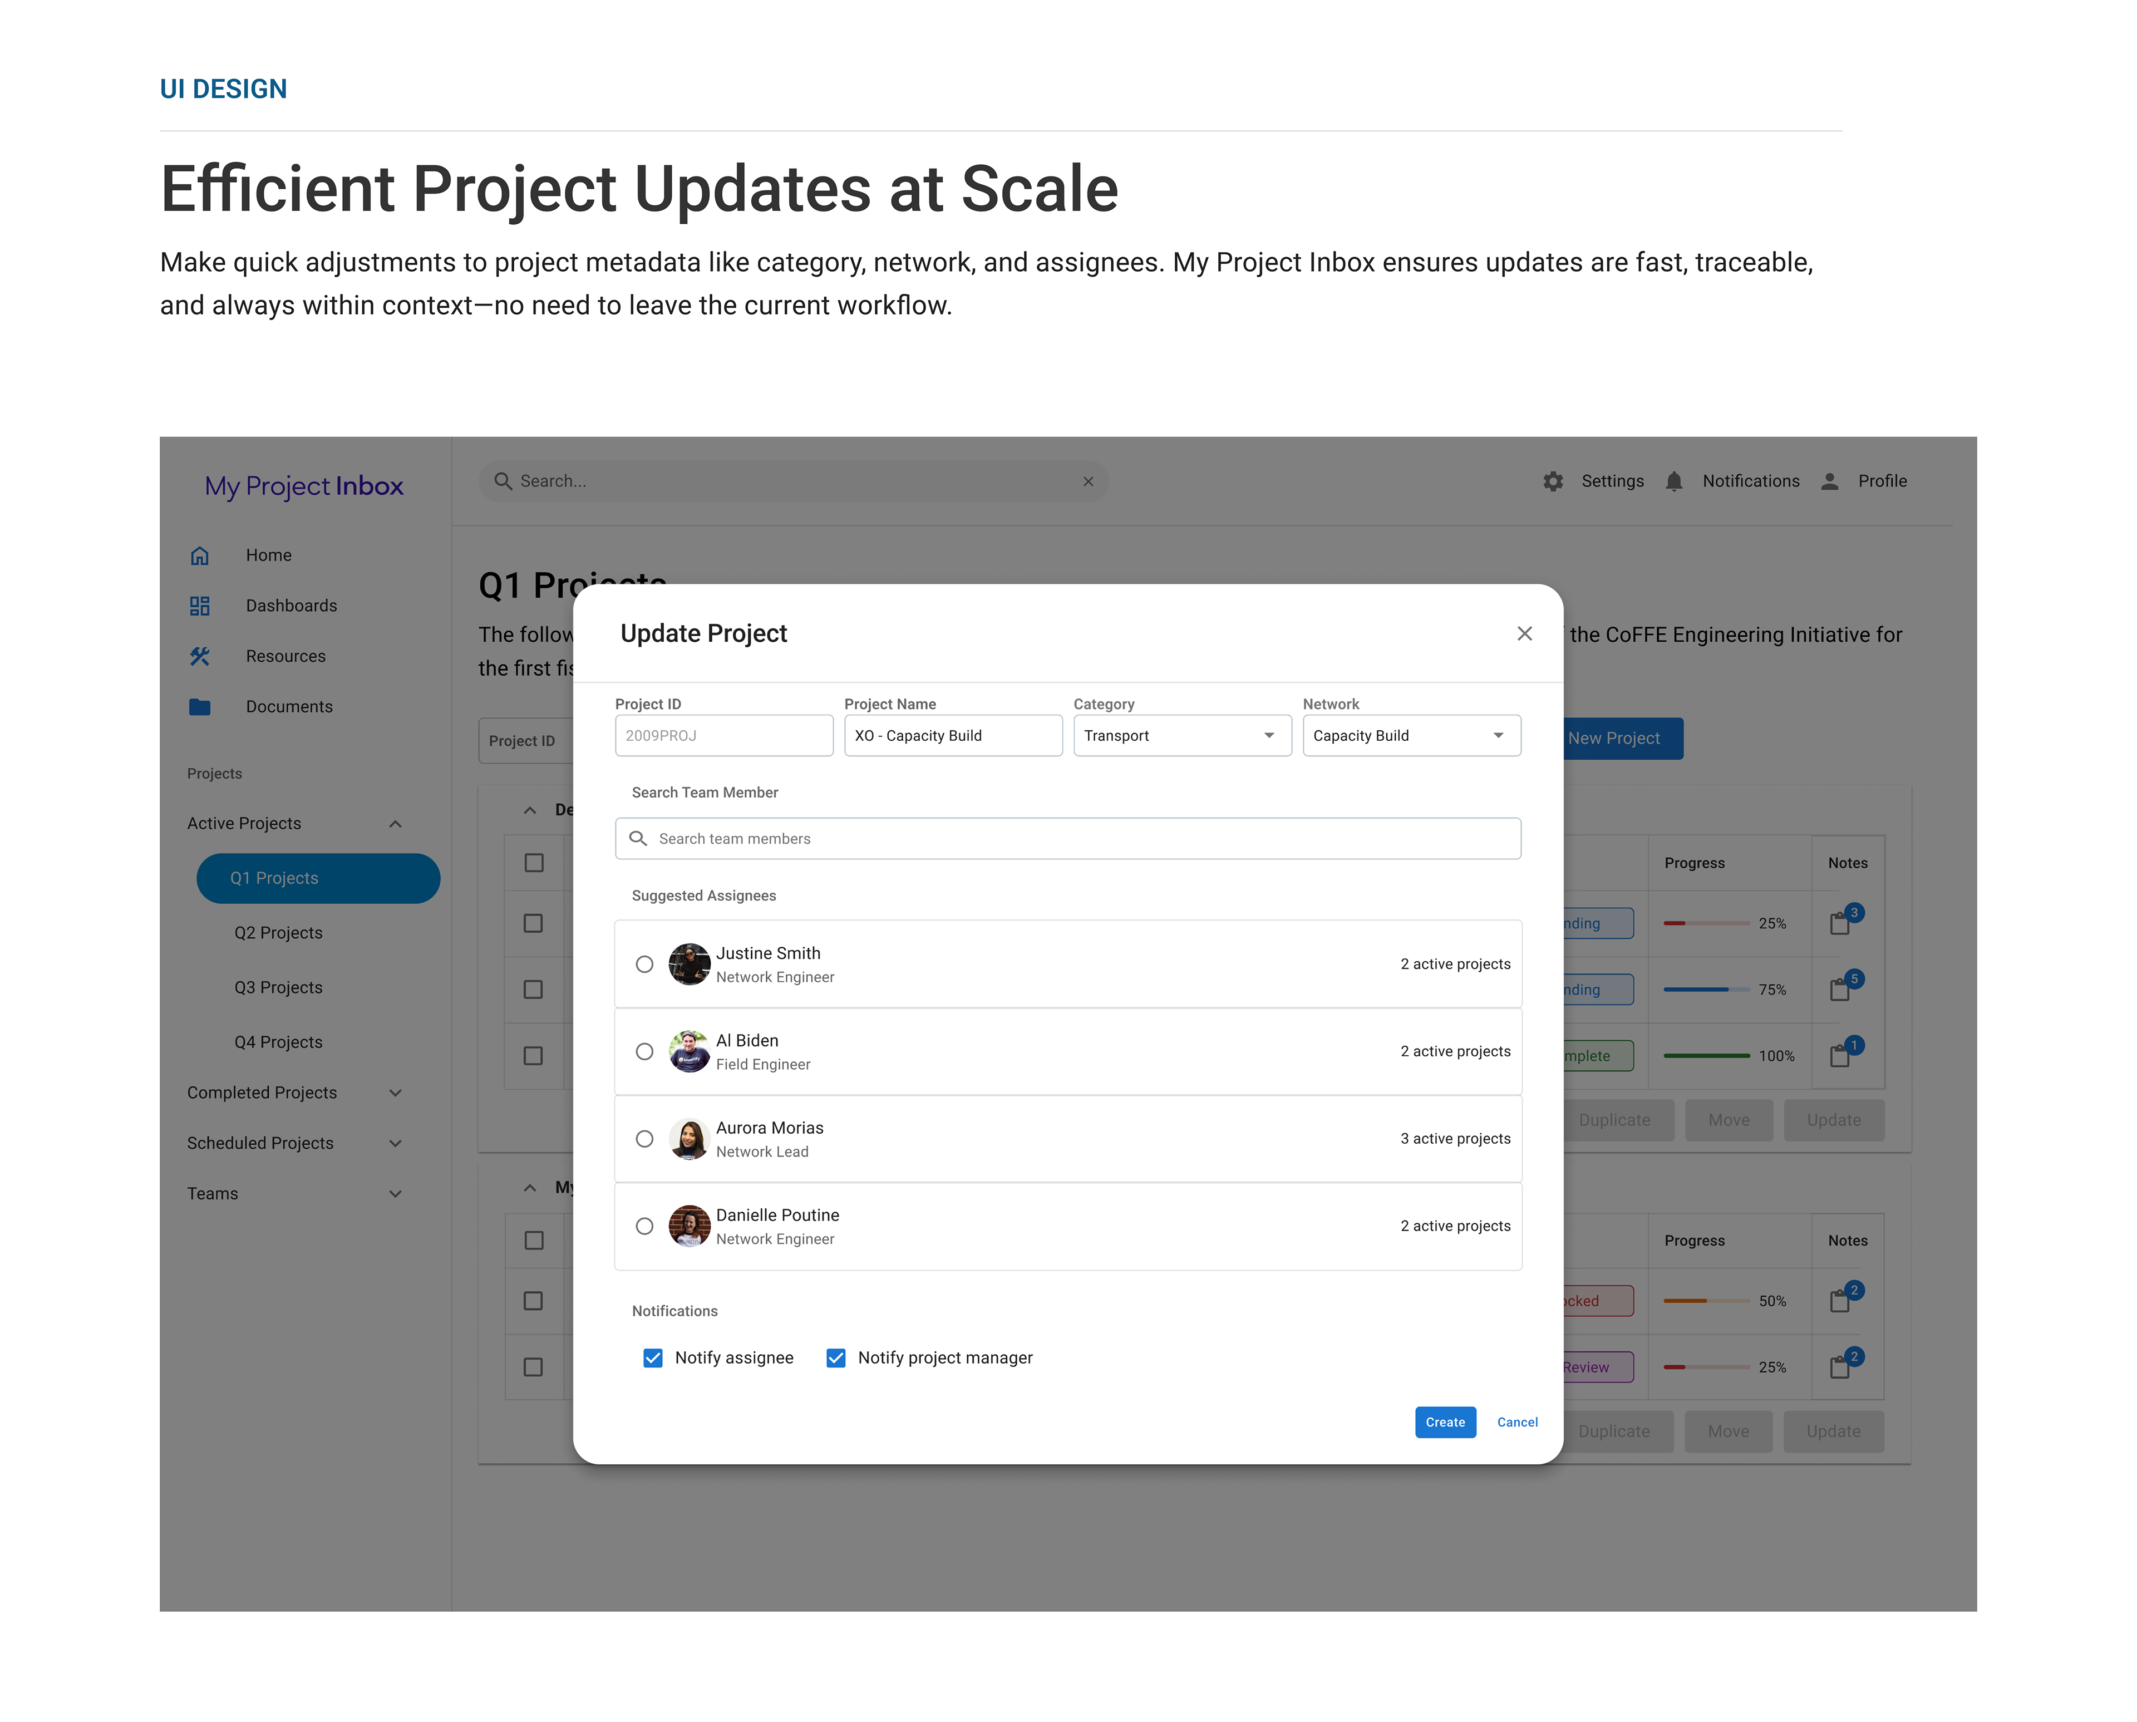Image resolution: width=2137 pixels, height=1722 pixels.
Task: Open the Profile person icon
Action: point(1830,481)
